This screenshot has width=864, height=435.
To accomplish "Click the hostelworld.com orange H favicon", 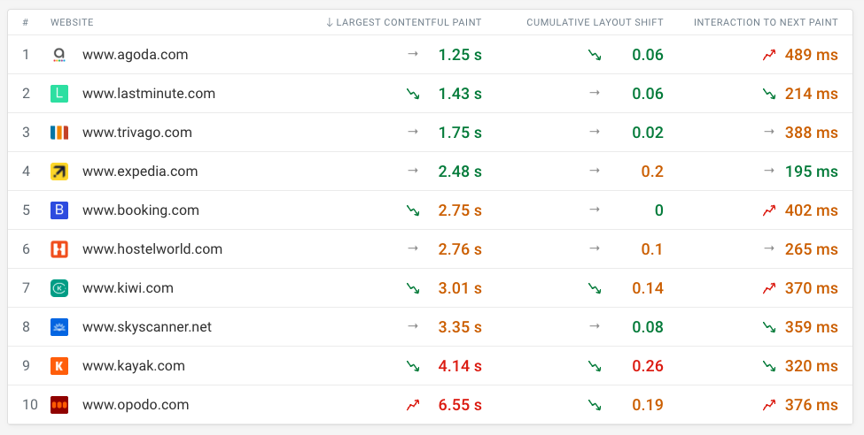I will click(x=59, y=249).
